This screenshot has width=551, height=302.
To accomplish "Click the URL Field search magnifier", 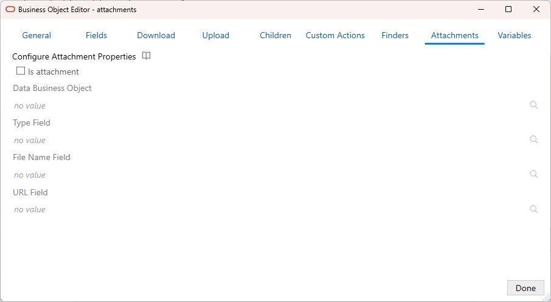I will tap(534, 209).
